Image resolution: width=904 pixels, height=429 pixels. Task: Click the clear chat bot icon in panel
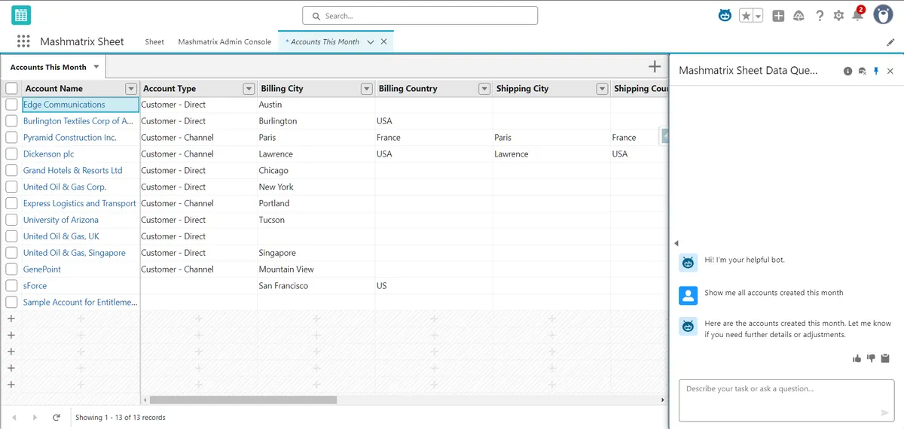tap(862, 71)
